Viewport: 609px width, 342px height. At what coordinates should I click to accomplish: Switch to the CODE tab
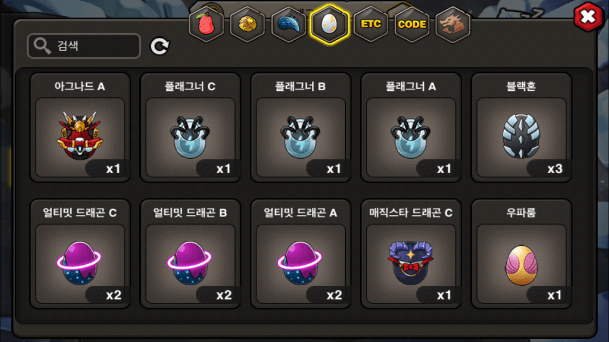pos(412,24)
